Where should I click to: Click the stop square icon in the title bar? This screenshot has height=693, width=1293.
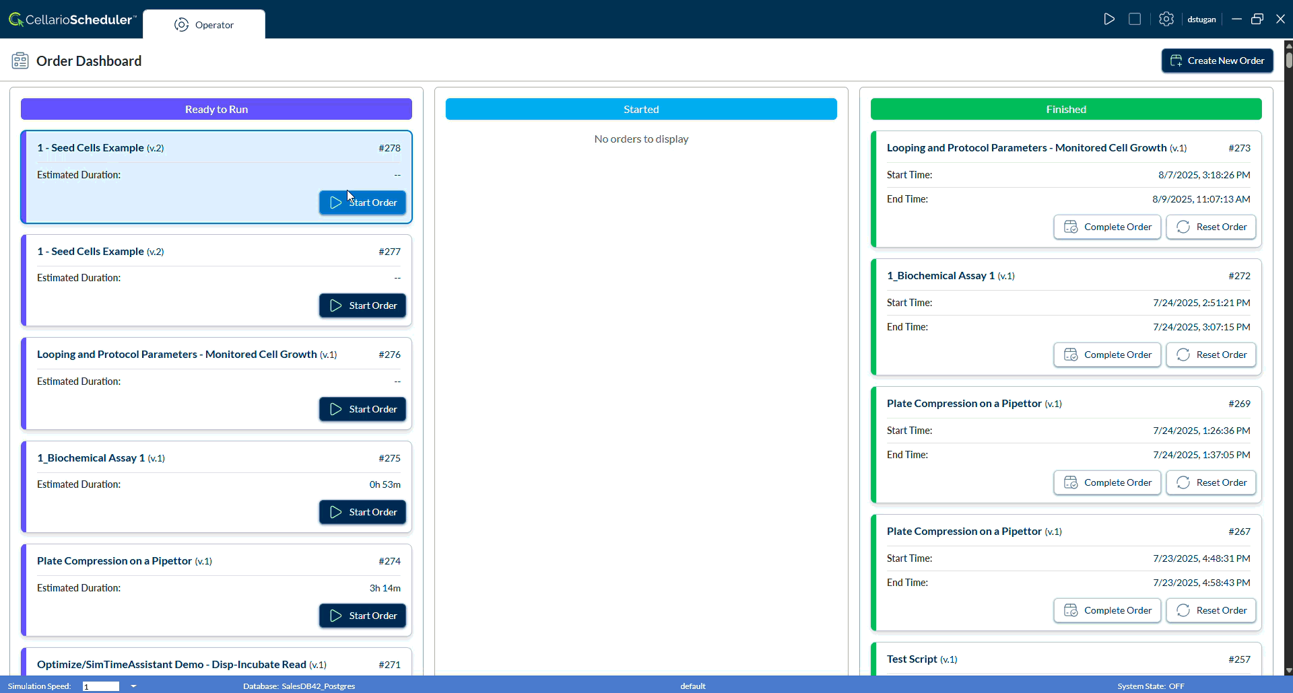(x=1135, y=19)
